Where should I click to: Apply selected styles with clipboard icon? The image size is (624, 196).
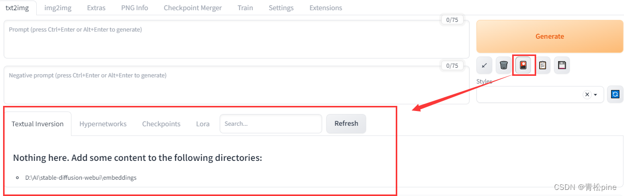542,65
